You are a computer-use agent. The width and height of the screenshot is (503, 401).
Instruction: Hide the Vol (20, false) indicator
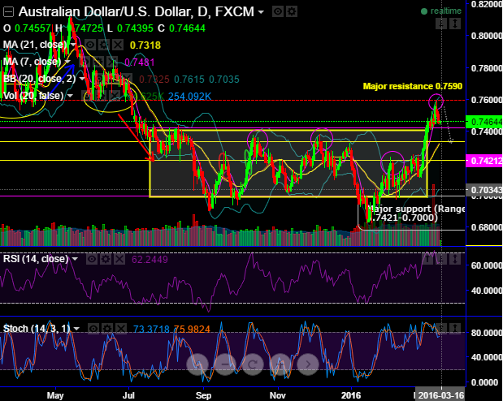coord(87,96)
